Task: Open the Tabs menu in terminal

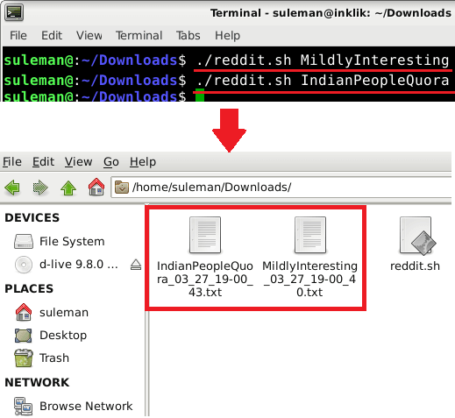Action: pyautogui.click(x=188, y=36)
